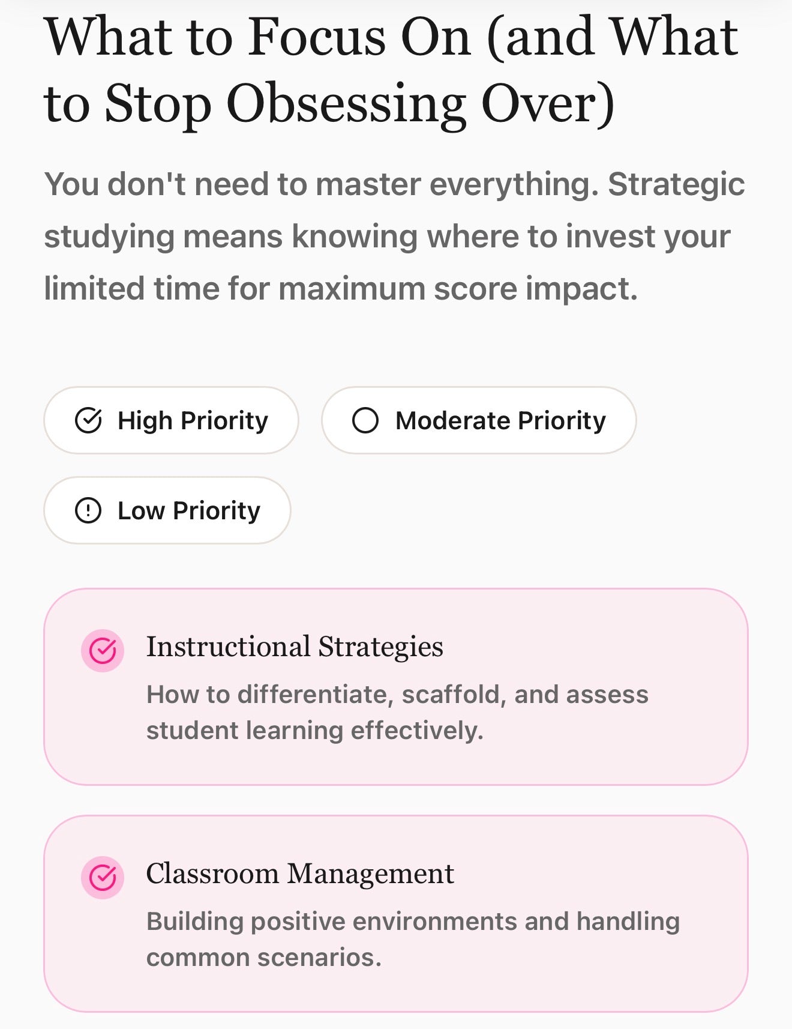The height and width of the screenshot is (1029, 792).
Task: Click the "to Stop Obsessing Over)" heading line
Action: pos(329,104)
